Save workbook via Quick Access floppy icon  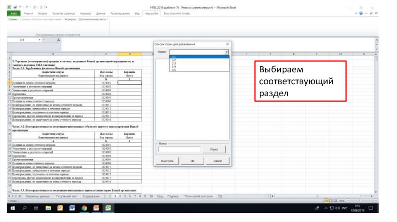[15, 7]
